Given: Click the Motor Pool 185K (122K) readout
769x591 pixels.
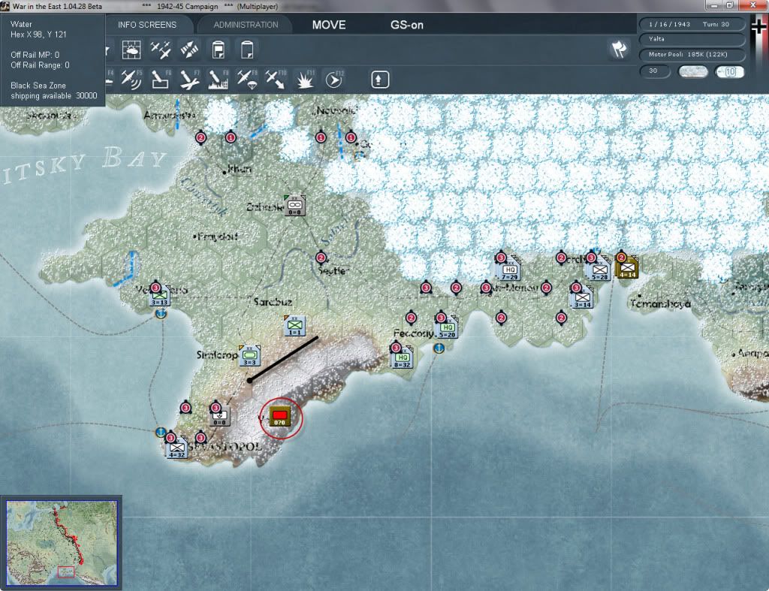Looking at the screenshot, I should [692, 54].
